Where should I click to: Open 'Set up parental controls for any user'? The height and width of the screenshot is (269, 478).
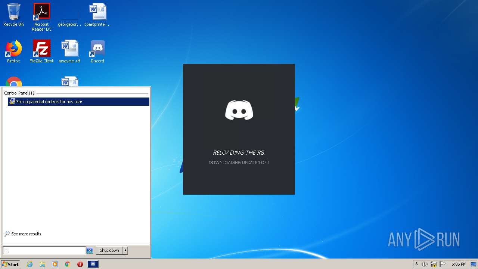[x=78, y=102]
